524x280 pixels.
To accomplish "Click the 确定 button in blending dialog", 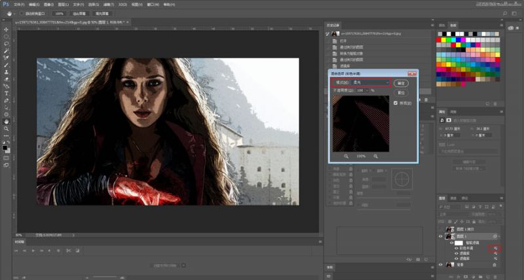I will (x=402, y=83).
